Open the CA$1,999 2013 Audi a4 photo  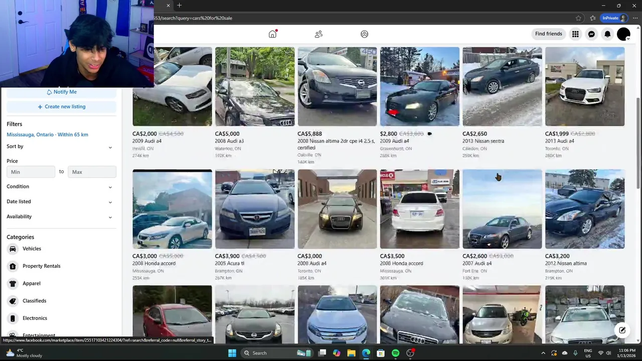pos(585,86)
